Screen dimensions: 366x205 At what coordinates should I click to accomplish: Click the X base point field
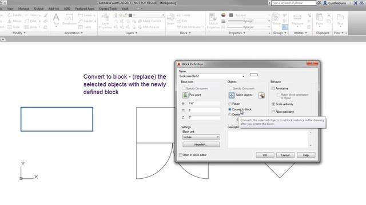204,104
